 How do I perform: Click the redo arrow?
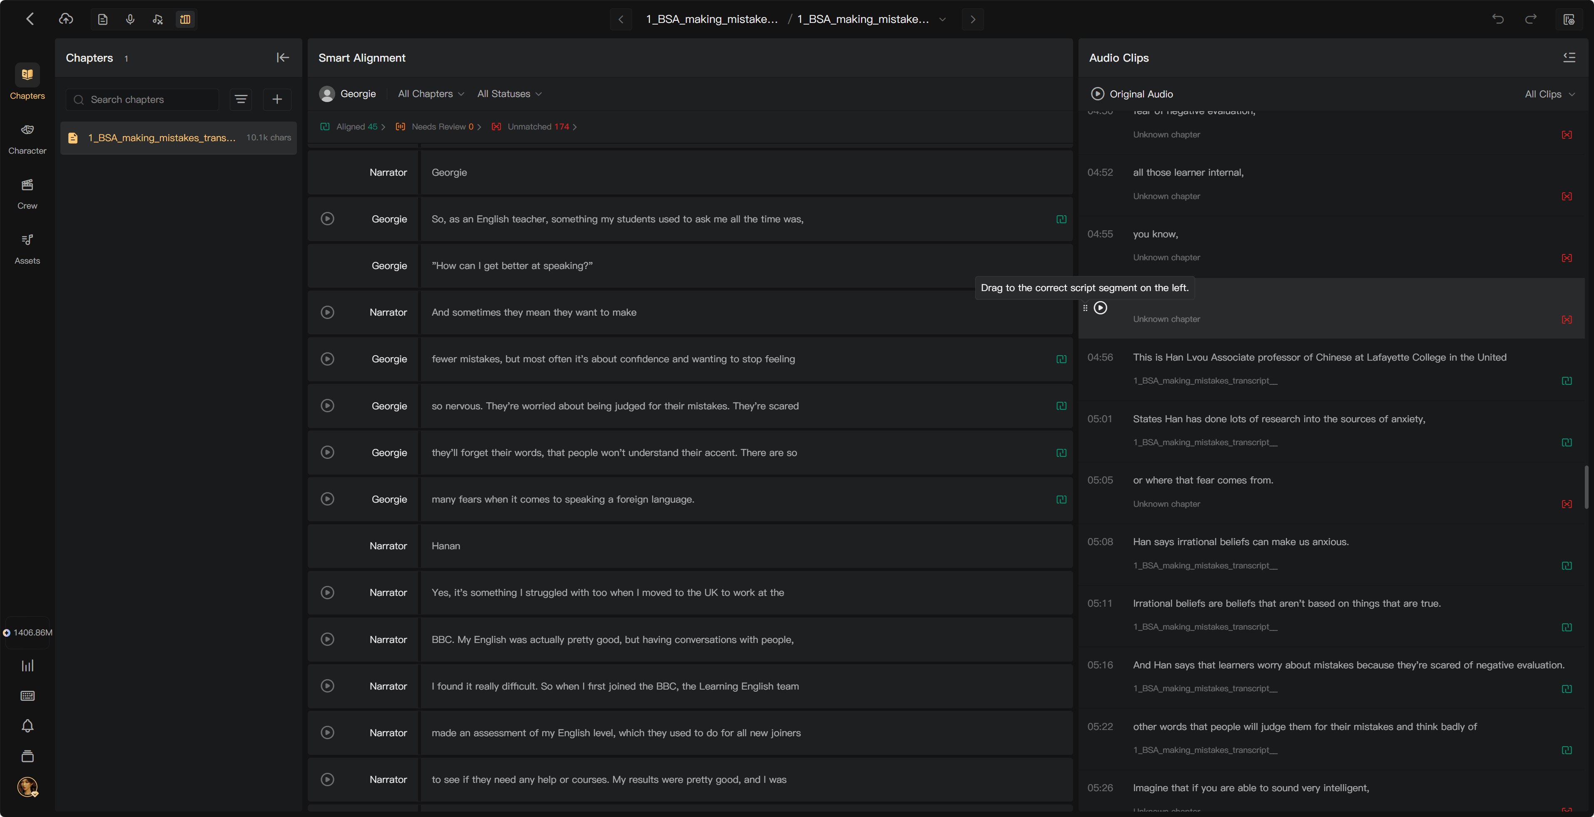(x=1531, y=19)
